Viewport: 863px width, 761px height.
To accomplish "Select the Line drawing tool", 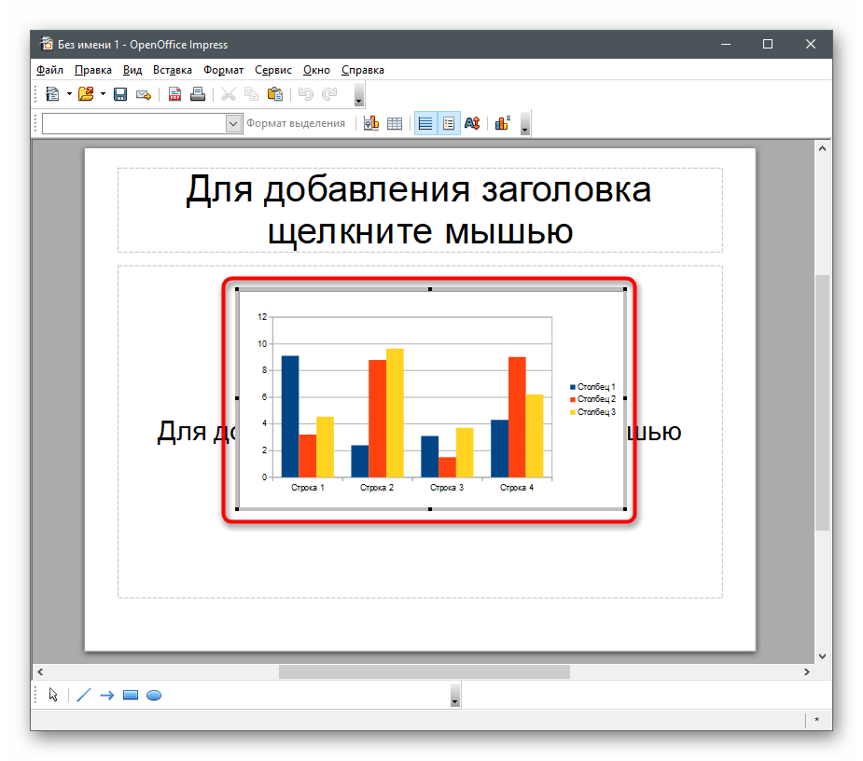I will pos(83,695).
